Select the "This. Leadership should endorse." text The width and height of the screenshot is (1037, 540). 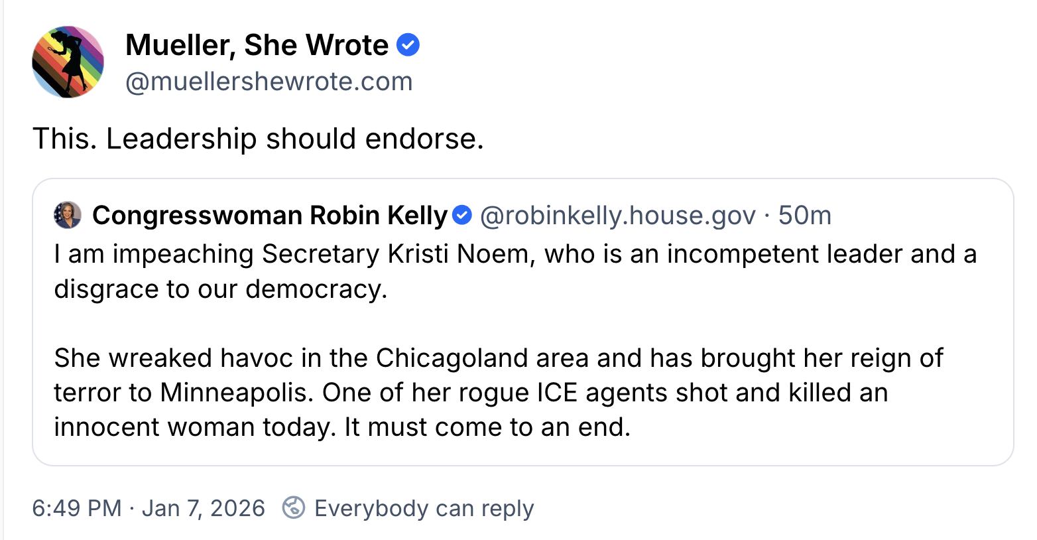(x=258, y=139)
